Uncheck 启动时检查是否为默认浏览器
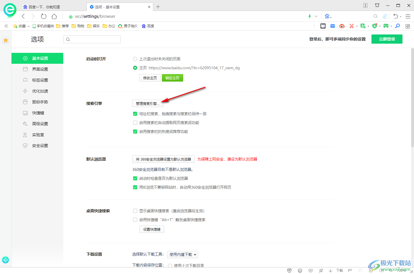This screenshot has height=274, width=414. (x=135, y=178)
